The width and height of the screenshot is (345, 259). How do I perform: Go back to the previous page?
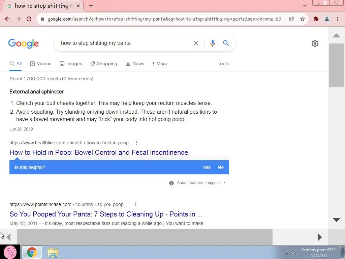pyautogui.click(x=7, y=19)
